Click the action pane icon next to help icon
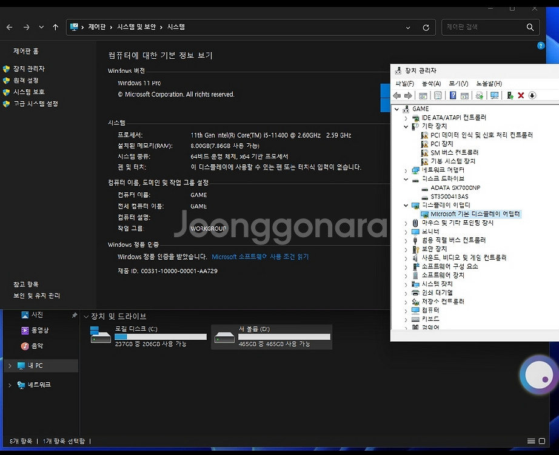Viewport: 559px width, 455px height. tap(464, 95)
